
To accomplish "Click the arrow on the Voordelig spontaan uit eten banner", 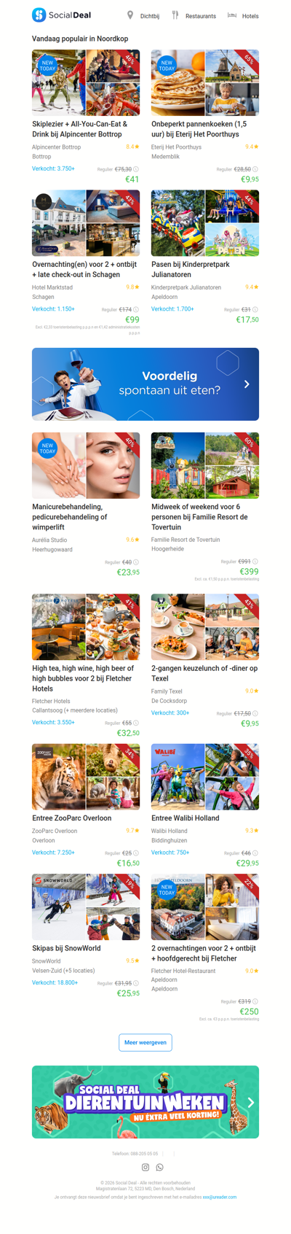I will (x=247, y=384).
